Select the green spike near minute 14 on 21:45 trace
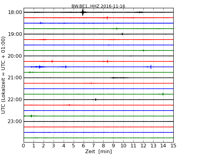This screenshot has height=158, width=197. pyautogui.click(x=163, y=94)
